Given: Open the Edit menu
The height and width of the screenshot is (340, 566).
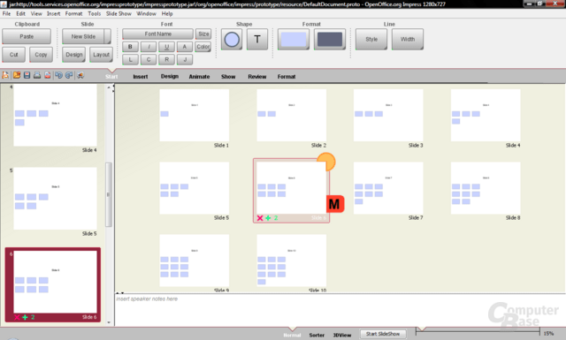Looking at the screenshot, I should (20, 14).
